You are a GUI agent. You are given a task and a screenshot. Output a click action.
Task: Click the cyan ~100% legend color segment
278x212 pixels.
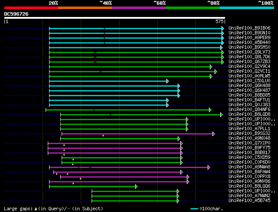pos(247,8)
